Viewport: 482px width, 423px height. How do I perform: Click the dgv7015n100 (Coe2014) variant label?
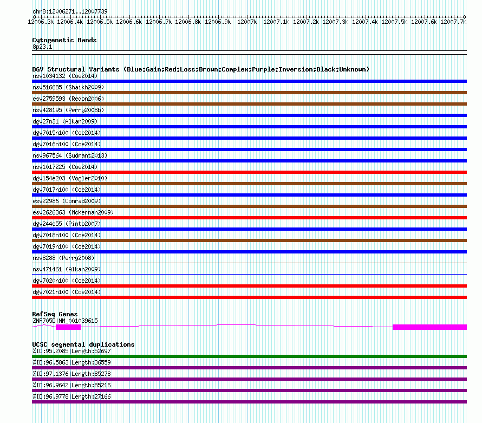pyautogui.click(x=67, y=133)
